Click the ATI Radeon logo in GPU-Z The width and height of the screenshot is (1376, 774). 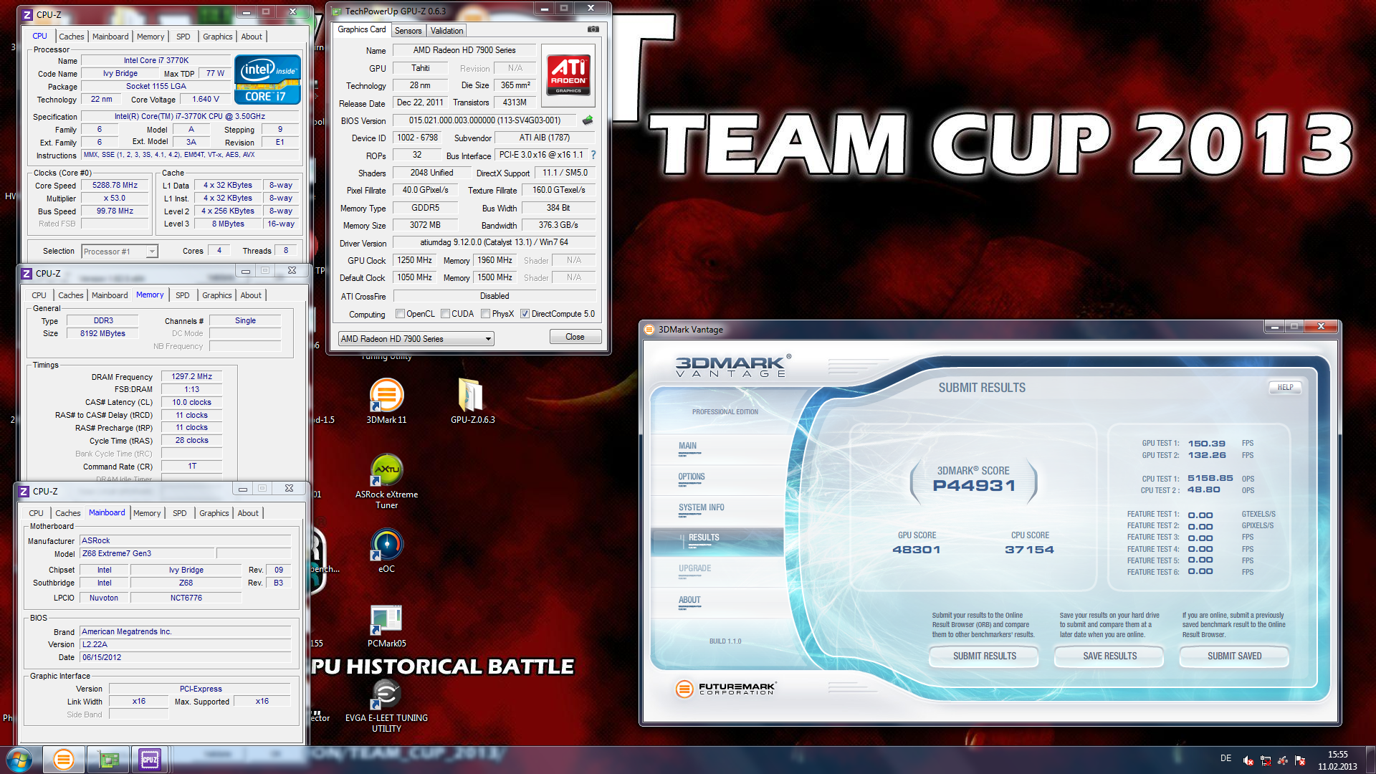pyautogui.click(x=568, y=75)
